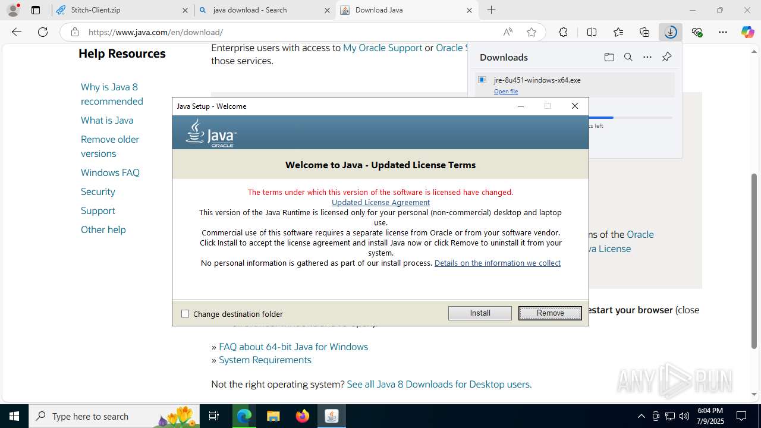Open My Oracle Support link

382,48
